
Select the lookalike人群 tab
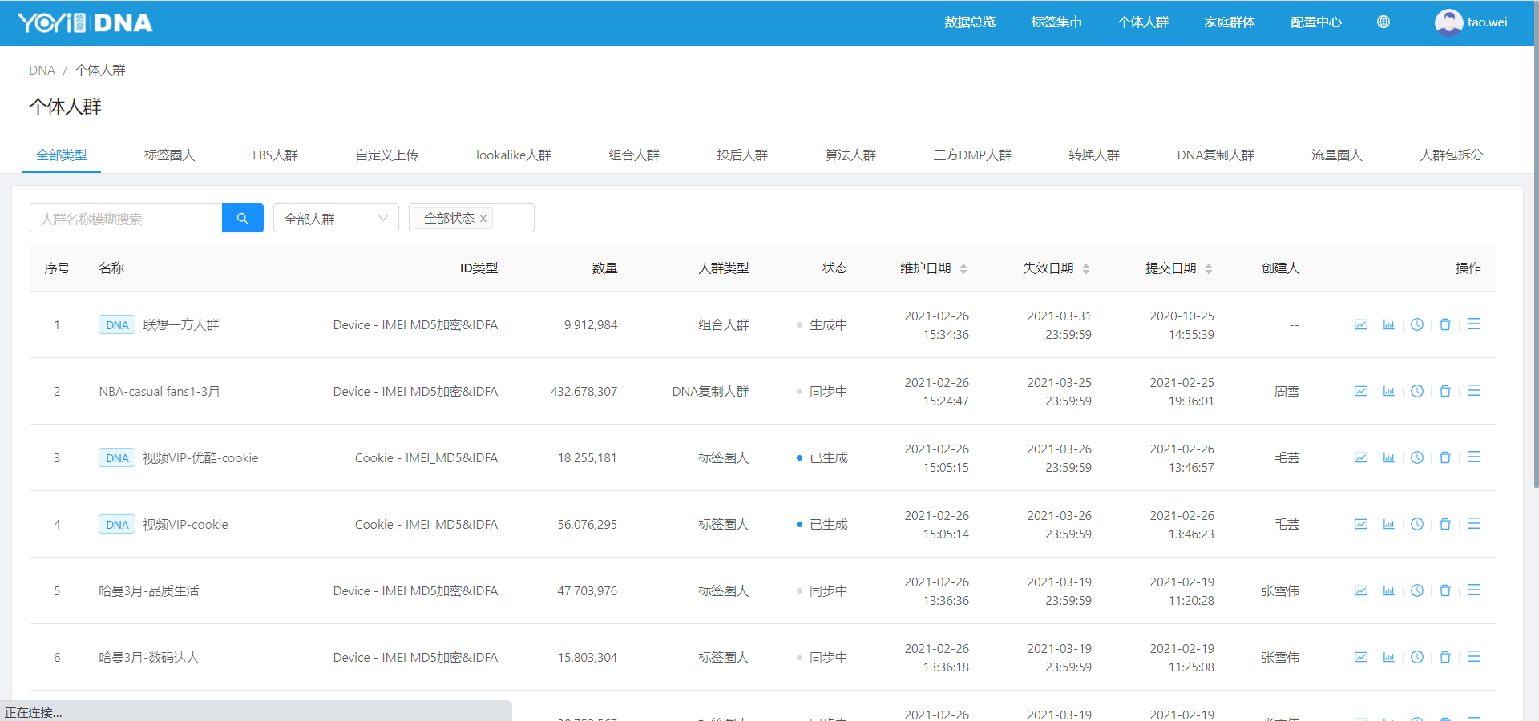click(513, 155)
